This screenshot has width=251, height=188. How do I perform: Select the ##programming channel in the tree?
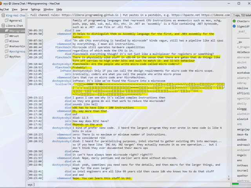16,31
